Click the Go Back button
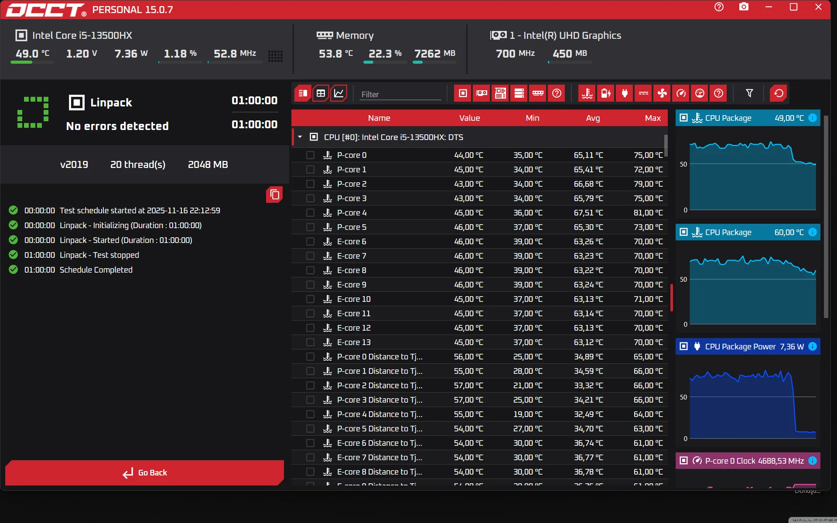The image size is (837, 523). coord(144,472)
